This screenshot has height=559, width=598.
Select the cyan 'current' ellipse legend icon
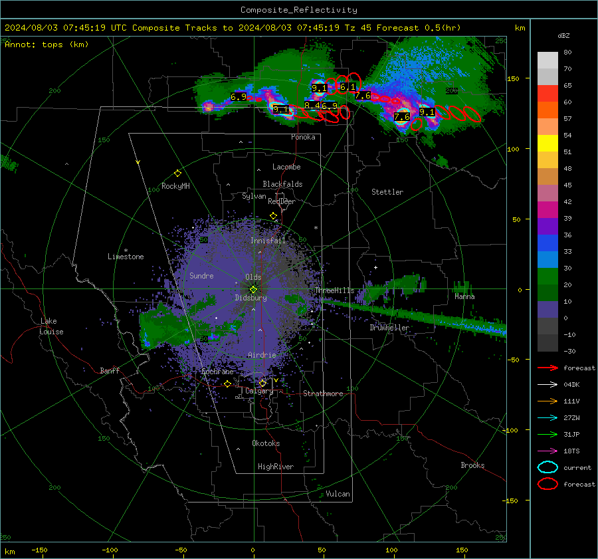click(x=548, y=467)
